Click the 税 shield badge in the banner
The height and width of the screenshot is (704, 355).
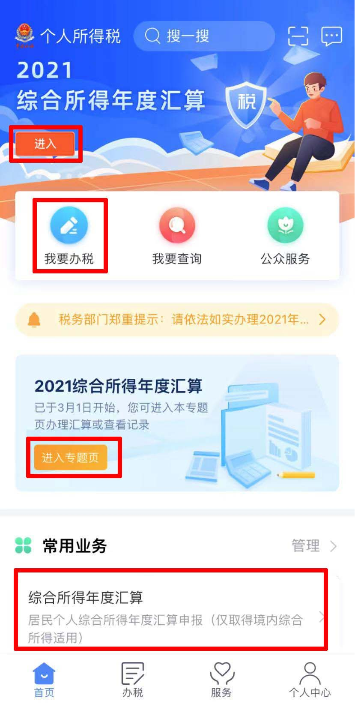[x=246, y=103]
